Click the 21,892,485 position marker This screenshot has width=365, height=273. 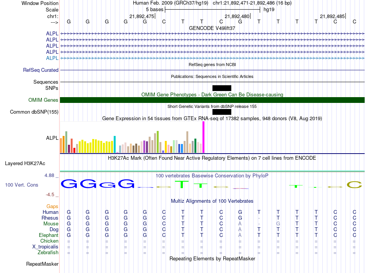(x=332, y=16)
